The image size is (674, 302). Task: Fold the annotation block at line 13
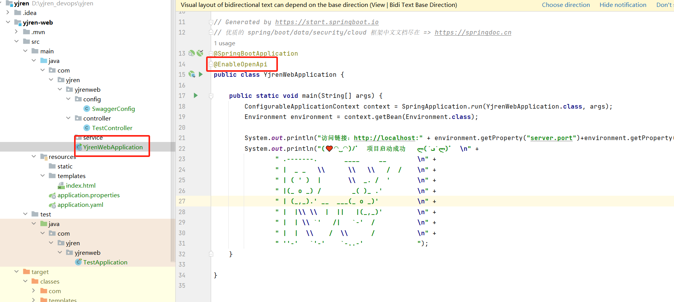pyautogui.click(x=211, y=54)
